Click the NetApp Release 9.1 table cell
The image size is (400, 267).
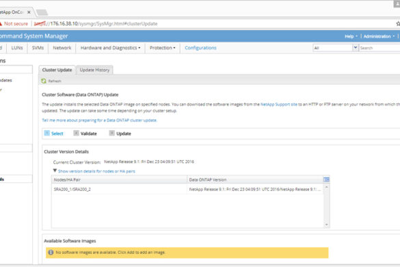click(x=255, y=190)
